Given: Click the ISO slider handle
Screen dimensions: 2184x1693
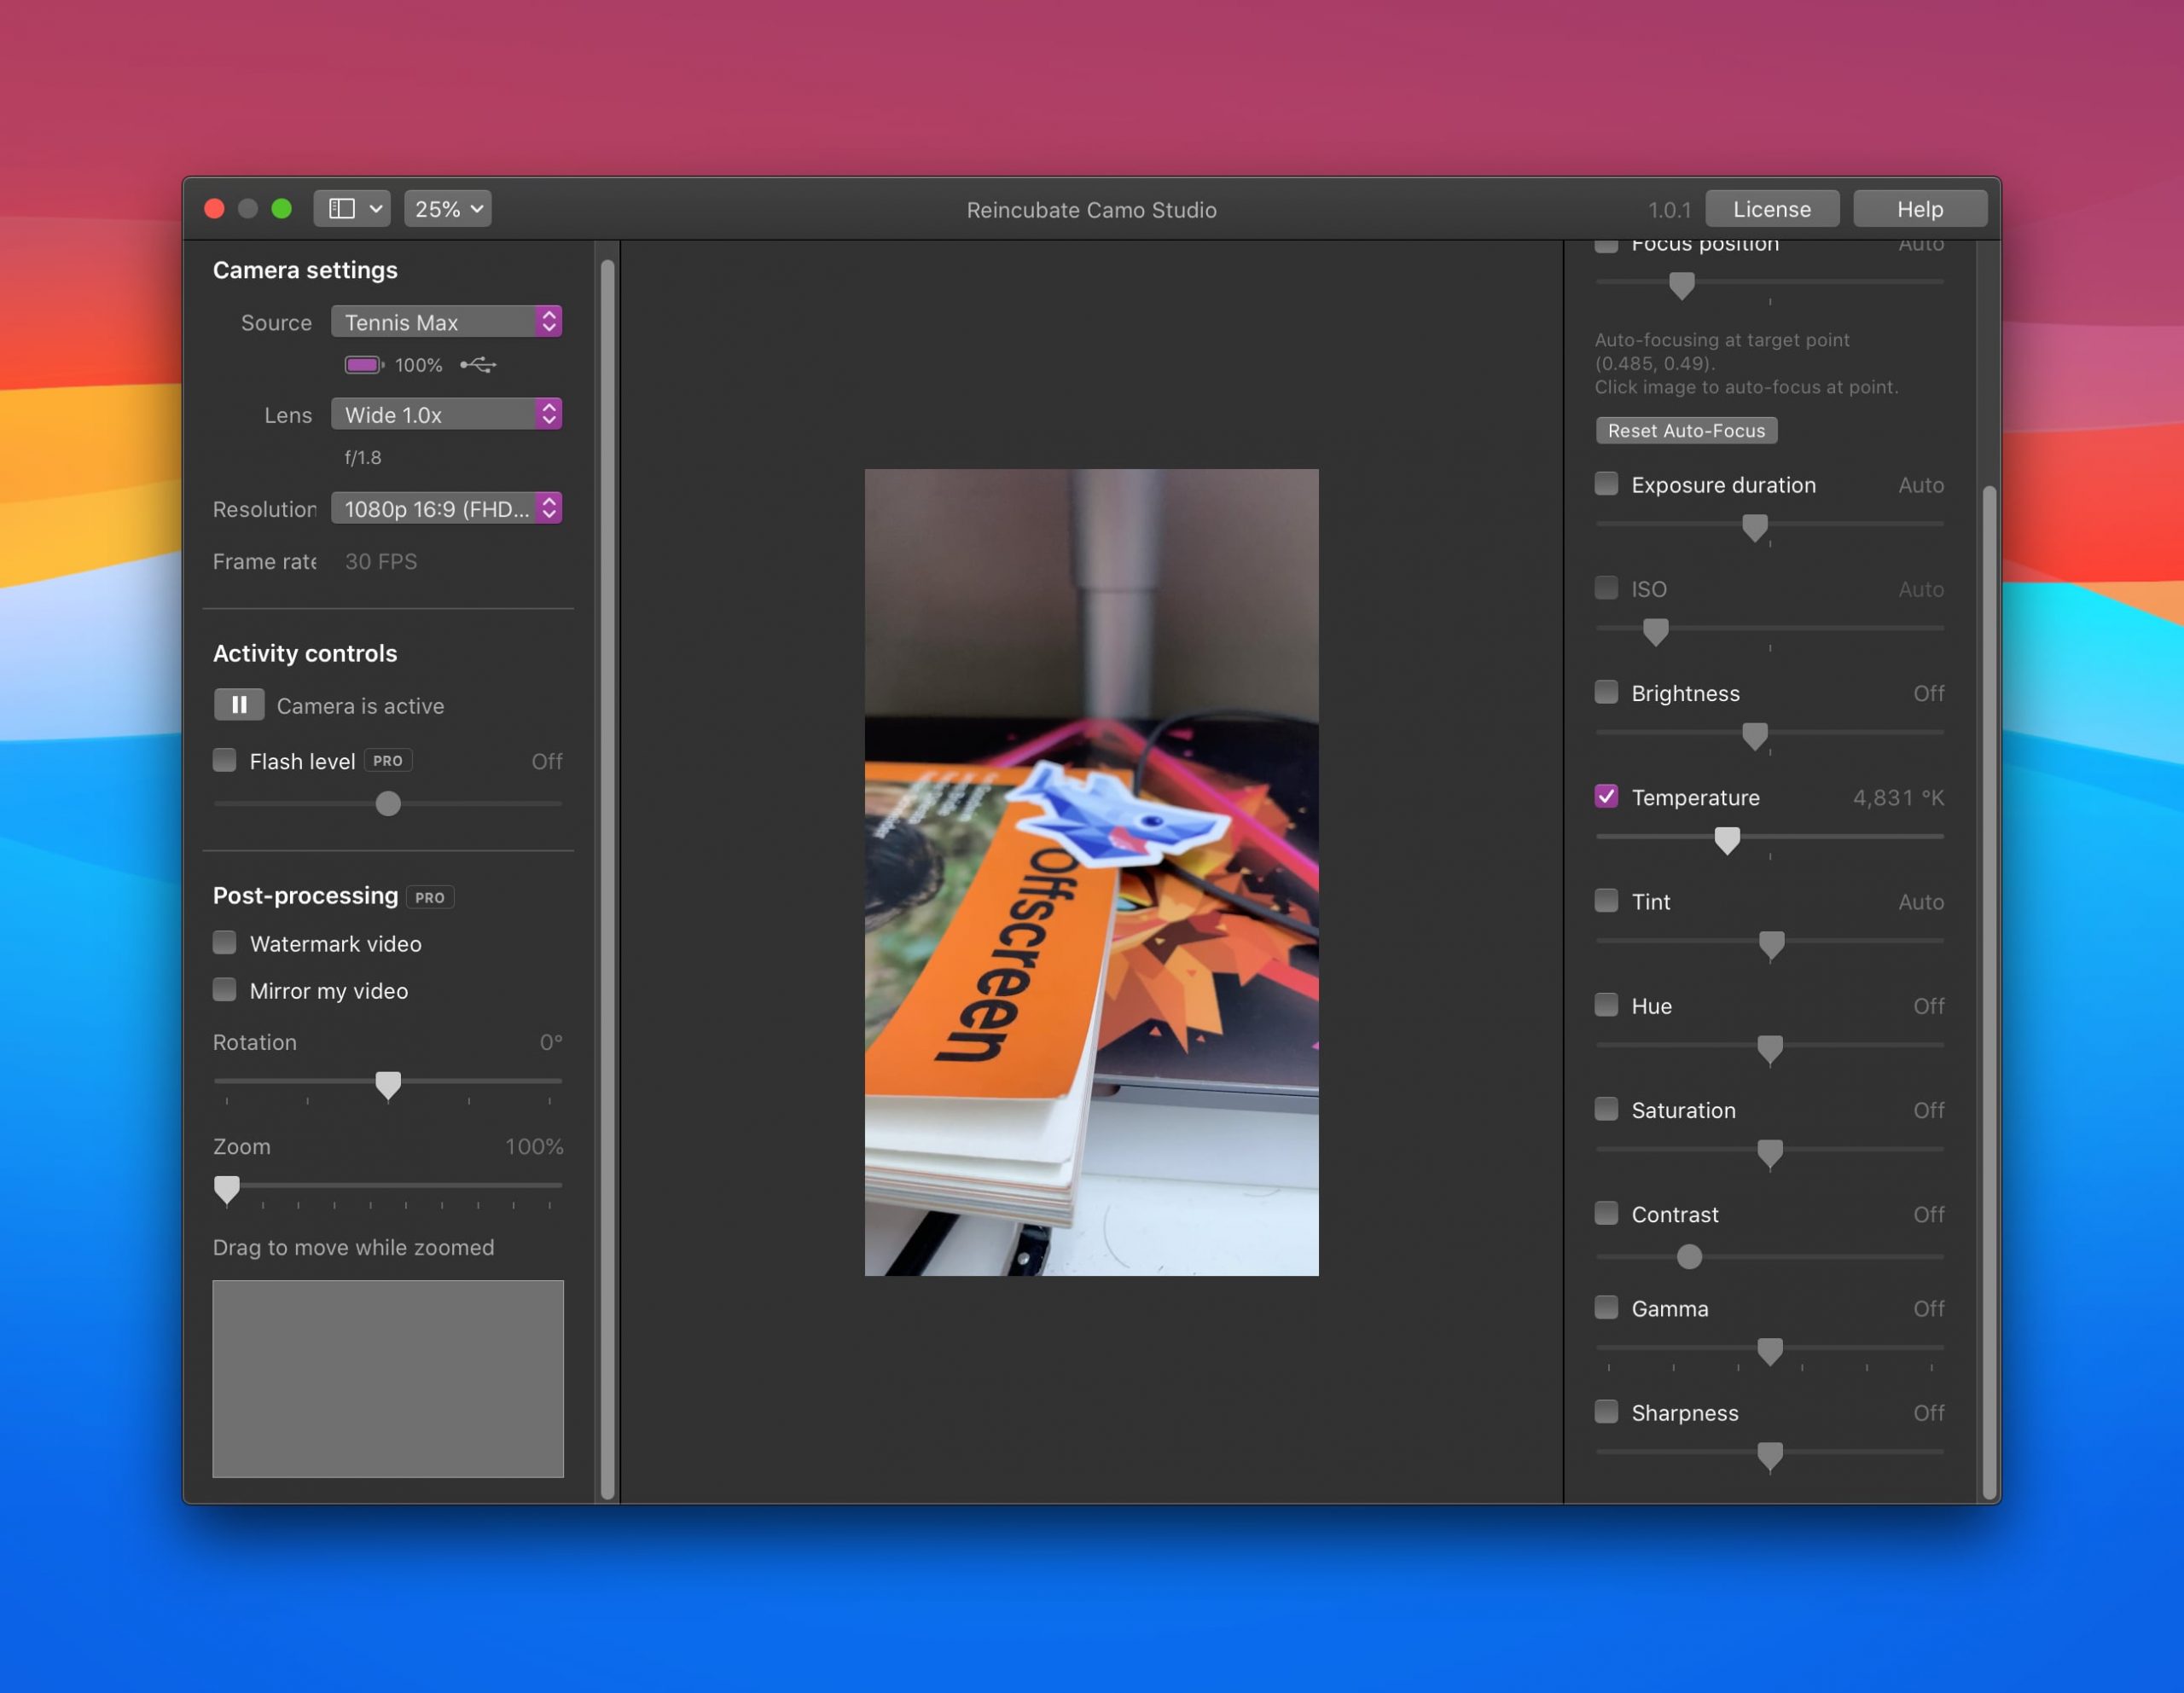Looking at the screenshot, I should click(1656, 631).
